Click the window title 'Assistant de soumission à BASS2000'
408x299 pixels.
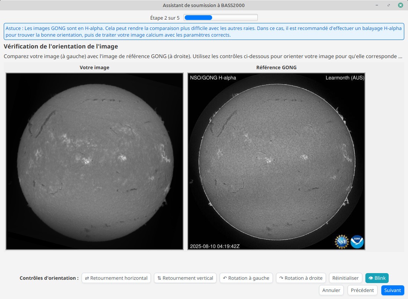[204, 5]
